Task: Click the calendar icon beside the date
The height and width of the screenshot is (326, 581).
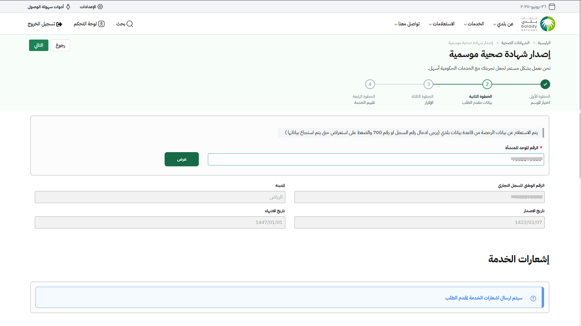Action: 552,7
